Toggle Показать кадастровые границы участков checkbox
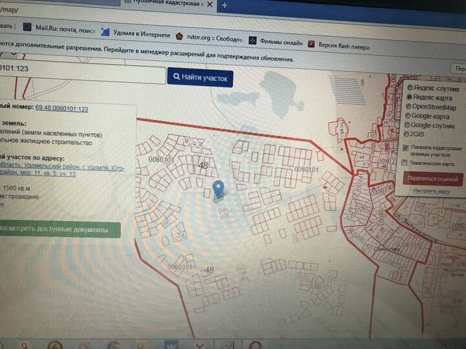The image size is (466, 349). pos(405,148)
